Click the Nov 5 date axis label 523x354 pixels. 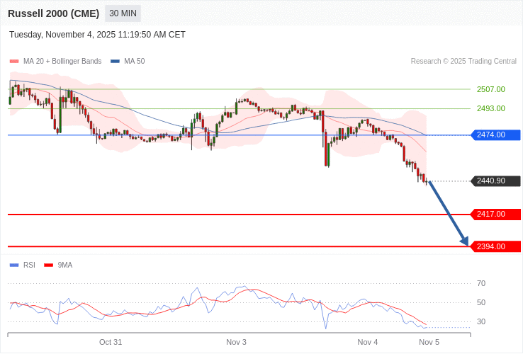click(x=429, y=342)
